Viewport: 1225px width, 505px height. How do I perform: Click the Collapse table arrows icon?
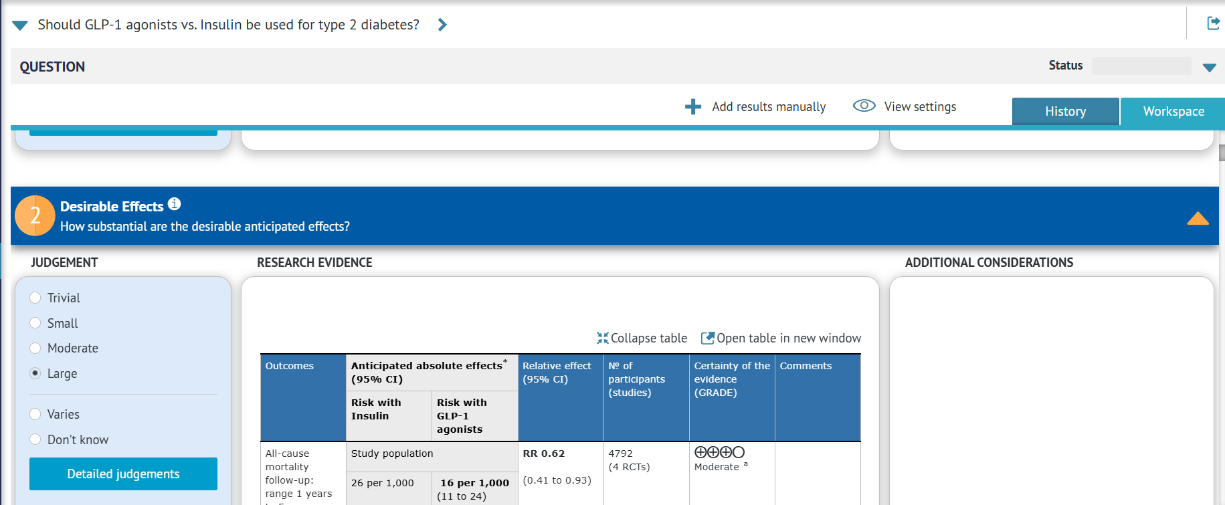[603, 338]
